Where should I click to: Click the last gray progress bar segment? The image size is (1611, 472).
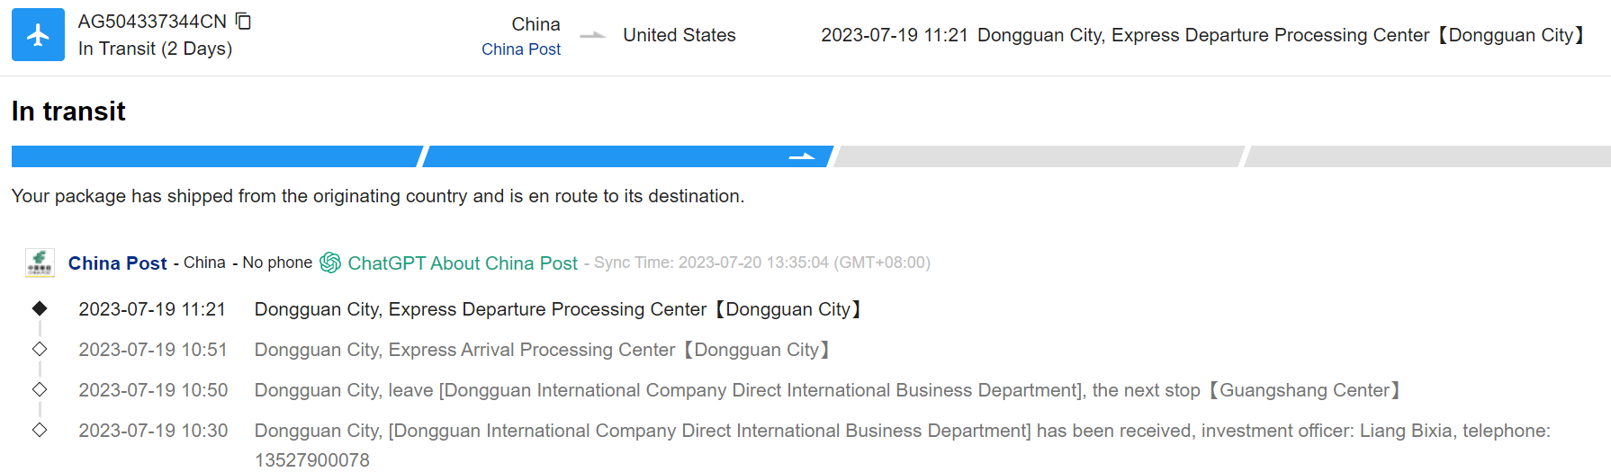coord(1427,156)
